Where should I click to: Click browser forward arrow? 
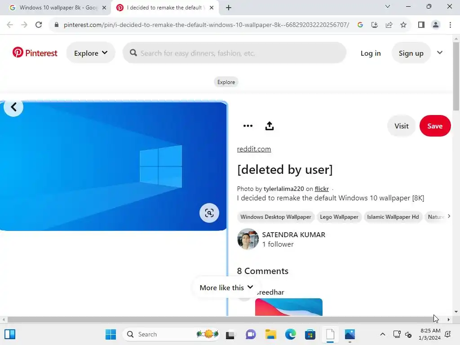tap(24, 25)
